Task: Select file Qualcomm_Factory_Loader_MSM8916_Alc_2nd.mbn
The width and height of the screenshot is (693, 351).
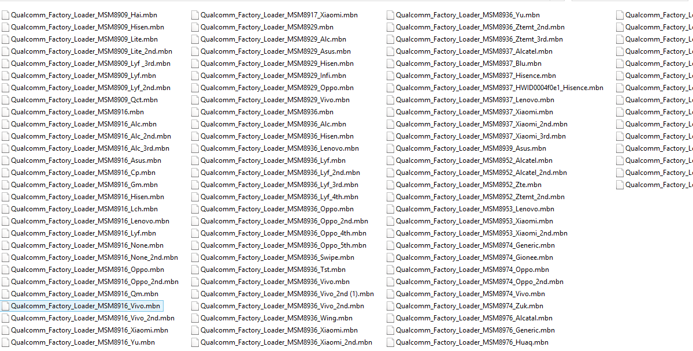Action: 91,136
